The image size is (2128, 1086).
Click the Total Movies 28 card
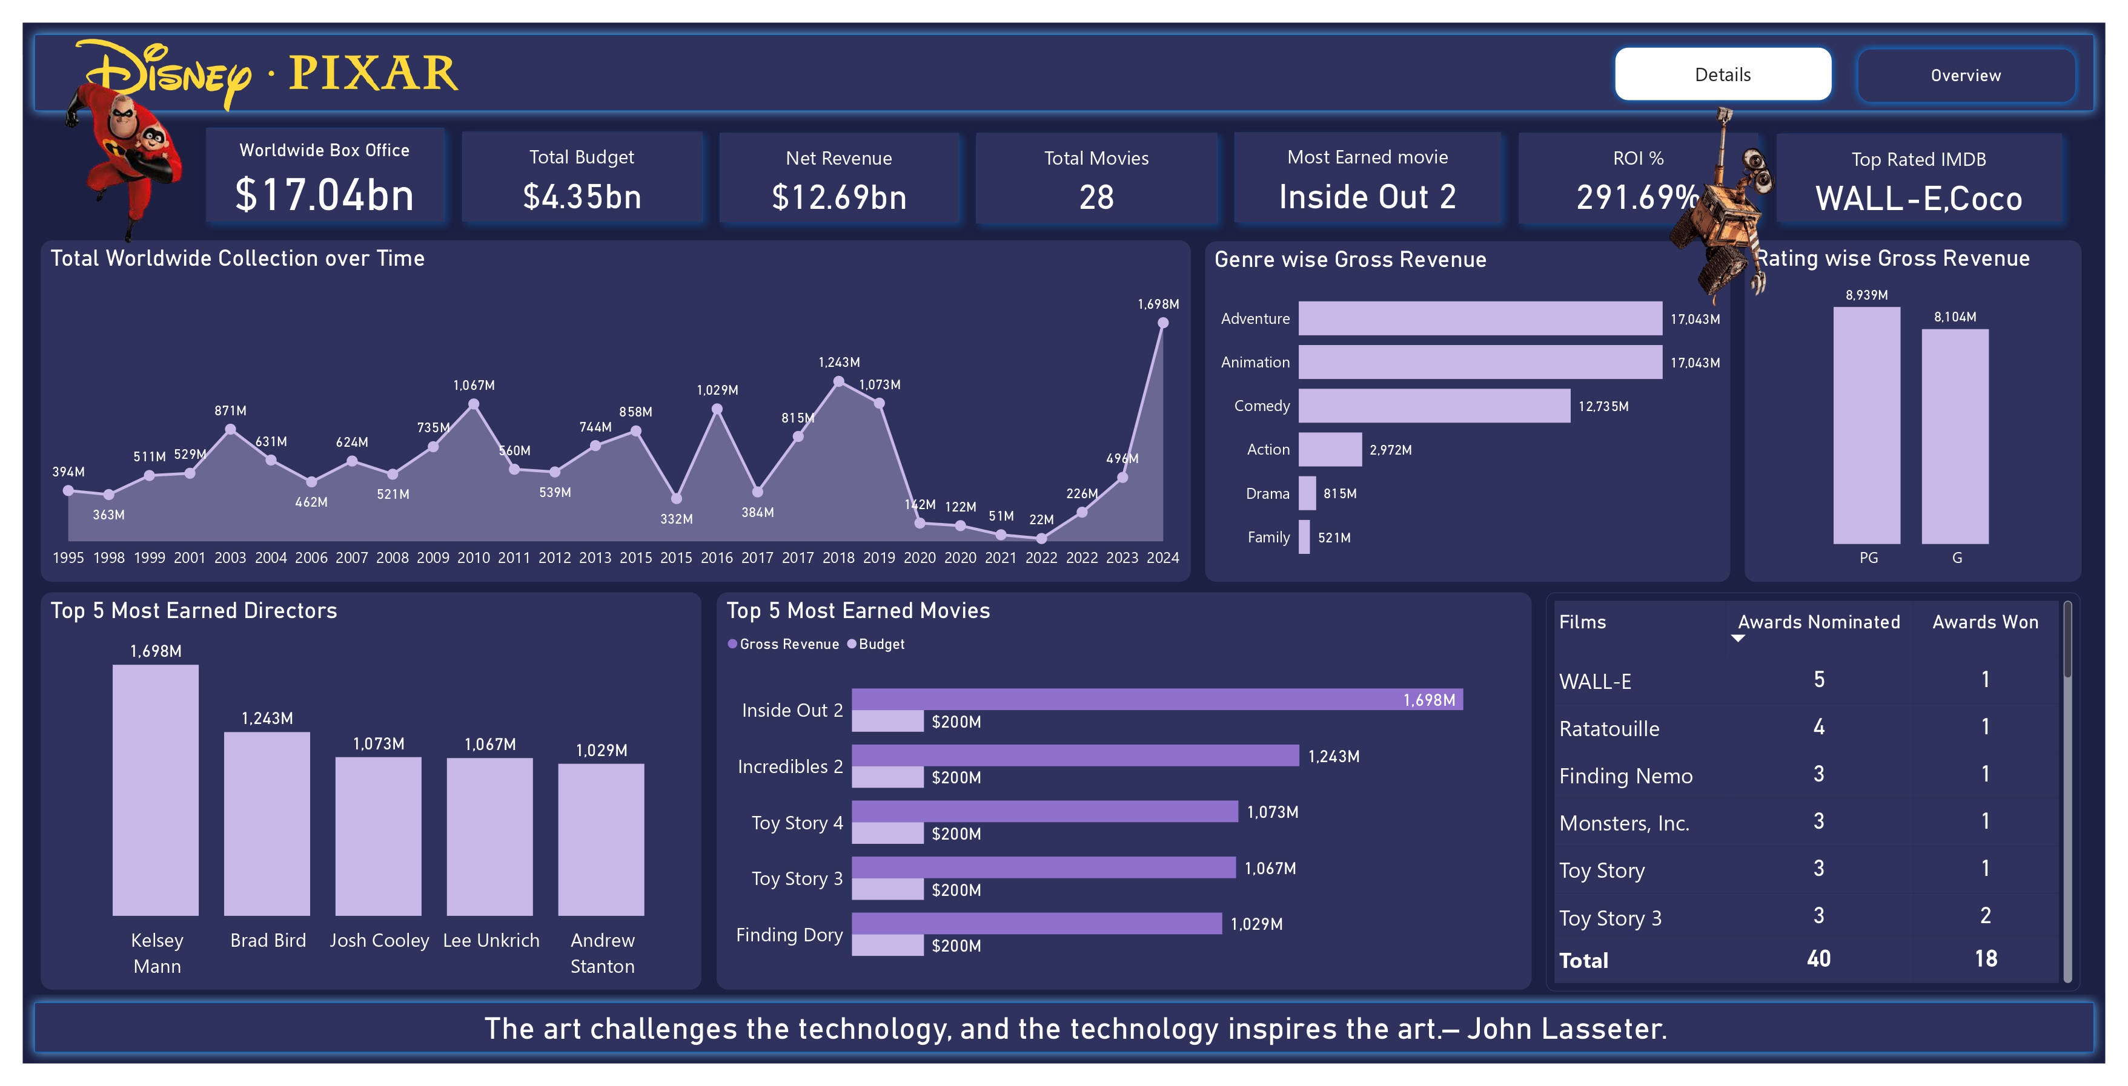(1096, 179)
